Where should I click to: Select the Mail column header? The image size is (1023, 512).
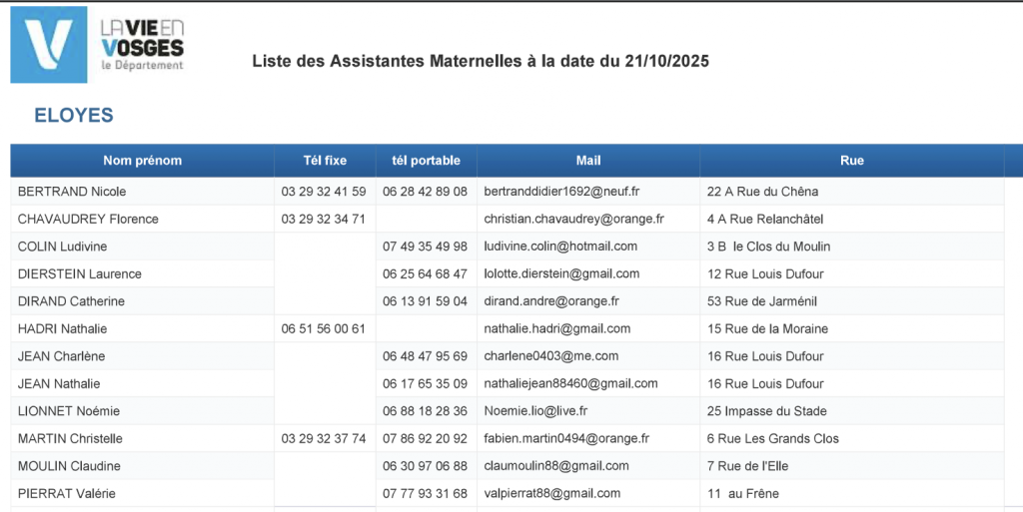588,161
